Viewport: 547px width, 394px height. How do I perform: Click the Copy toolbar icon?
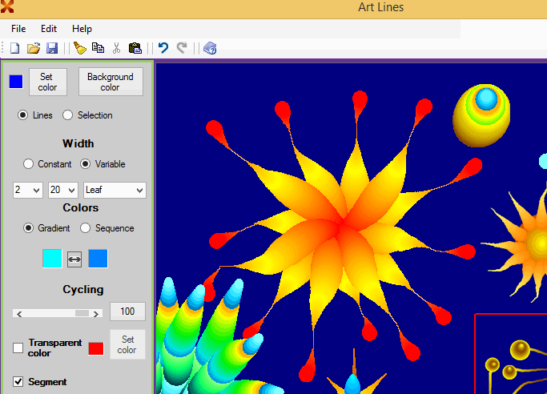pyautogui.click(x=98, y=48)
